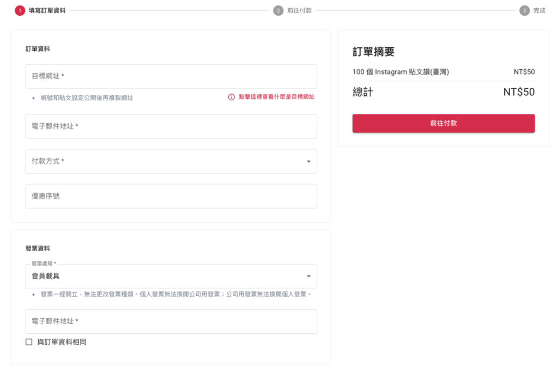Image resolution: width=558 pixels, height=372 pixels.
Task: Open the 點擊這裡查看什麼是目標網址 link
Action: click(276, 97)
